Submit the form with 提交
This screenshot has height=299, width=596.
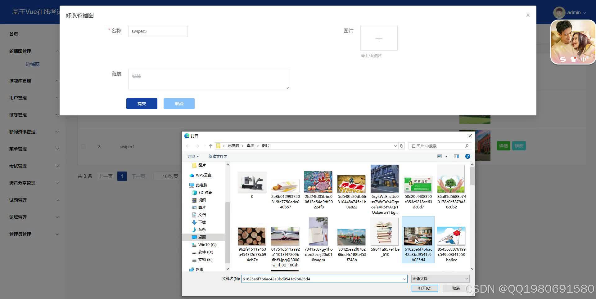[x=142, y=103]
